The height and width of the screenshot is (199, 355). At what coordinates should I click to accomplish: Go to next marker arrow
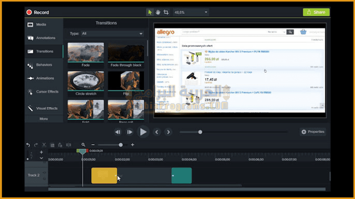pos(168,132)
